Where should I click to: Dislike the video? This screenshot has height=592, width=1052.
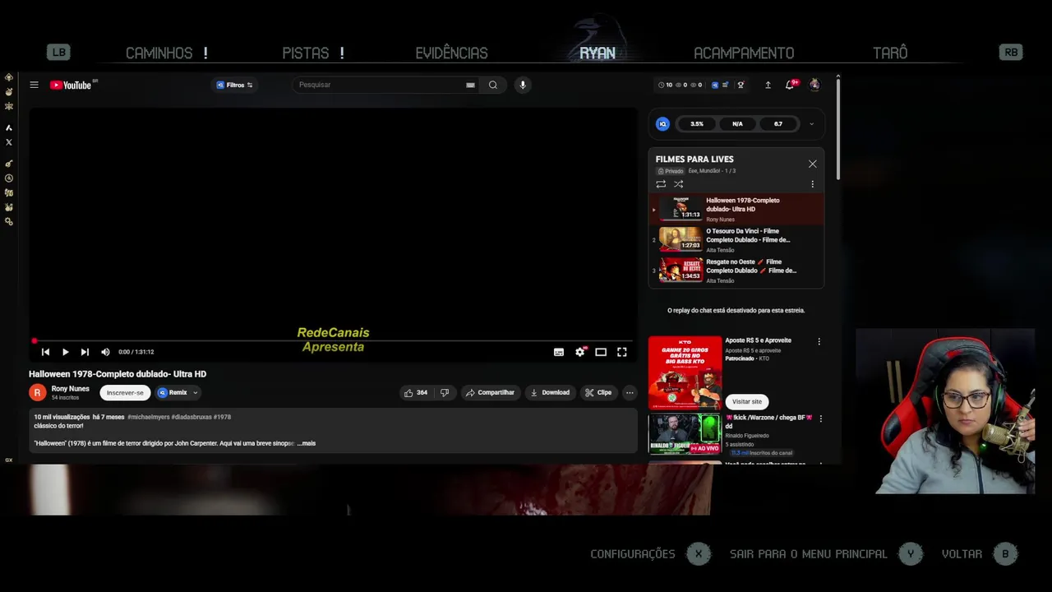tap(445, 393)
